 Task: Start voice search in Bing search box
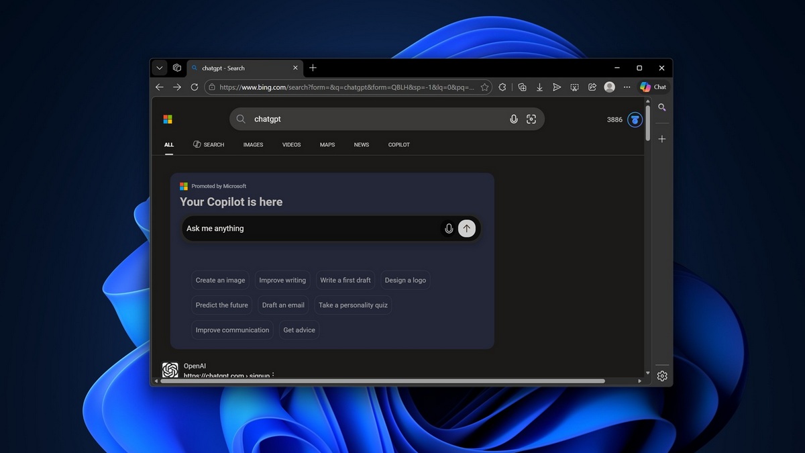pos(513,119)
